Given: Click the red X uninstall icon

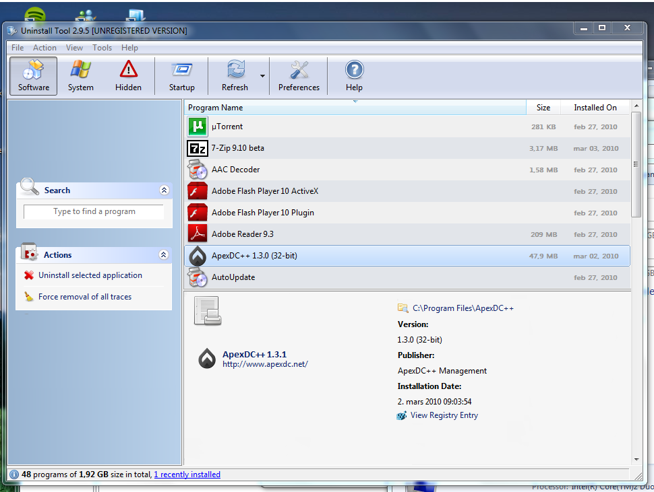Looking at the screenshot, I should pos(29,275).
